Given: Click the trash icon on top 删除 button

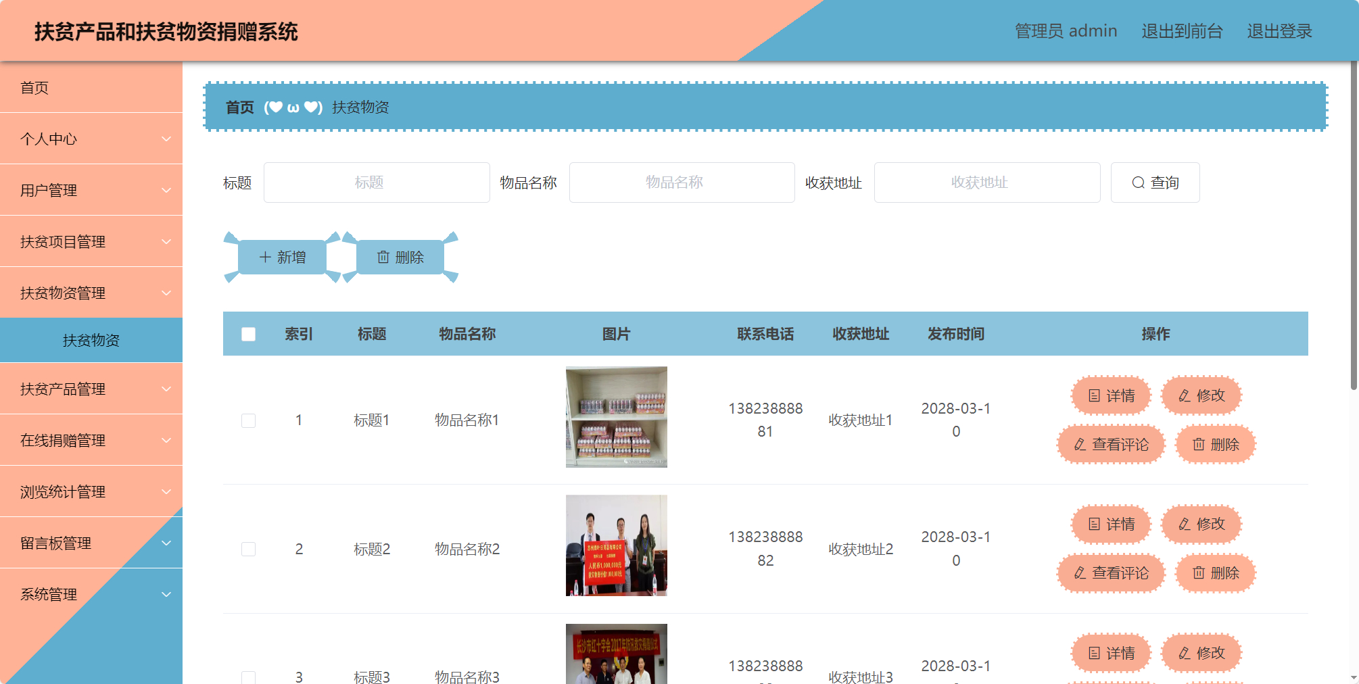Looking at the screenshot, I should [383, 257].
